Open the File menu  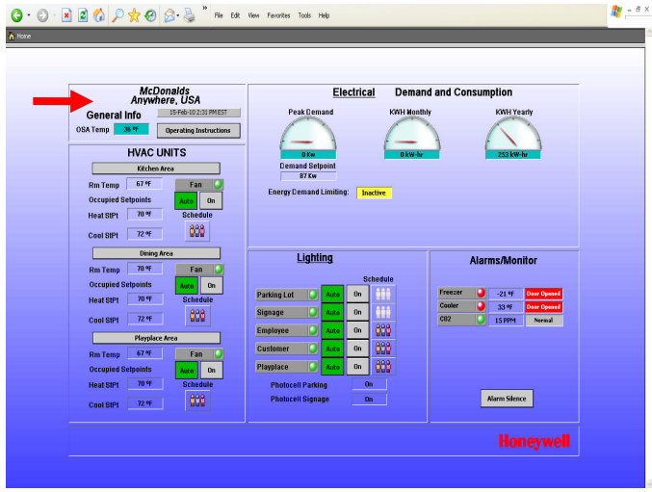(219, 15)
